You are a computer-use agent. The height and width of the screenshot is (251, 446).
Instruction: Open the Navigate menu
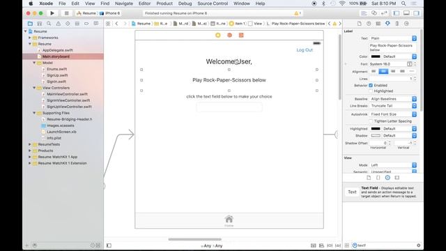(124, 3)
